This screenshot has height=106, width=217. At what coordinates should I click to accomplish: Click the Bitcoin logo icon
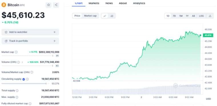[4, 5]
